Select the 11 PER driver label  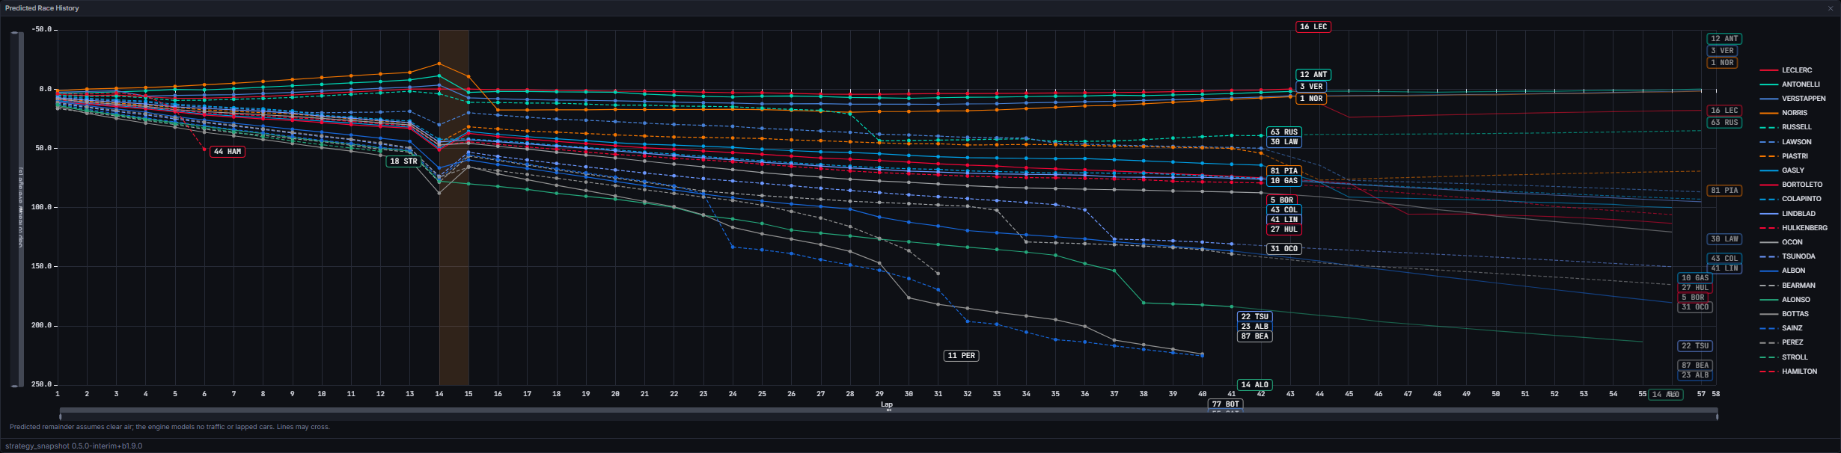[962, 356]
